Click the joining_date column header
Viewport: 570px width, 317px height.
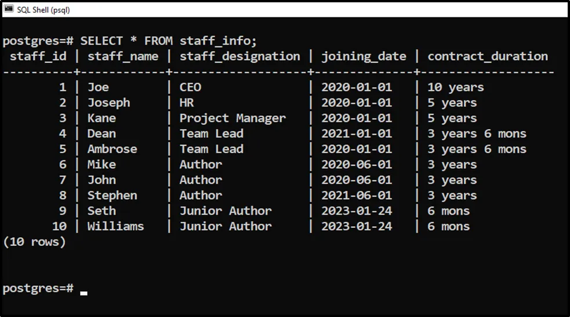[364, 57]
